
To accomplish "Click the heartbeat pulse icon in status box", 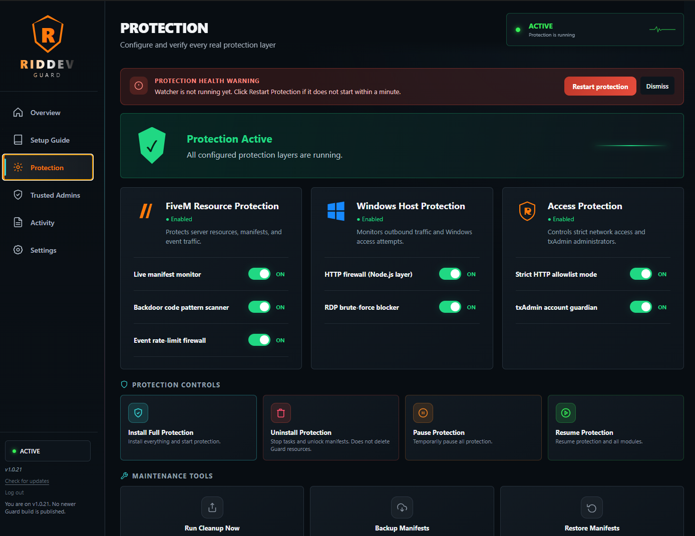I will pyautogui.click(x=662, y=30).
